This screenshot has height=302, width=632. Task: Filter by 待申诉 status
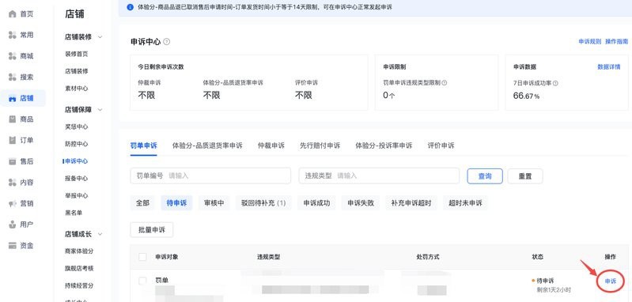[x=176, y=203]
